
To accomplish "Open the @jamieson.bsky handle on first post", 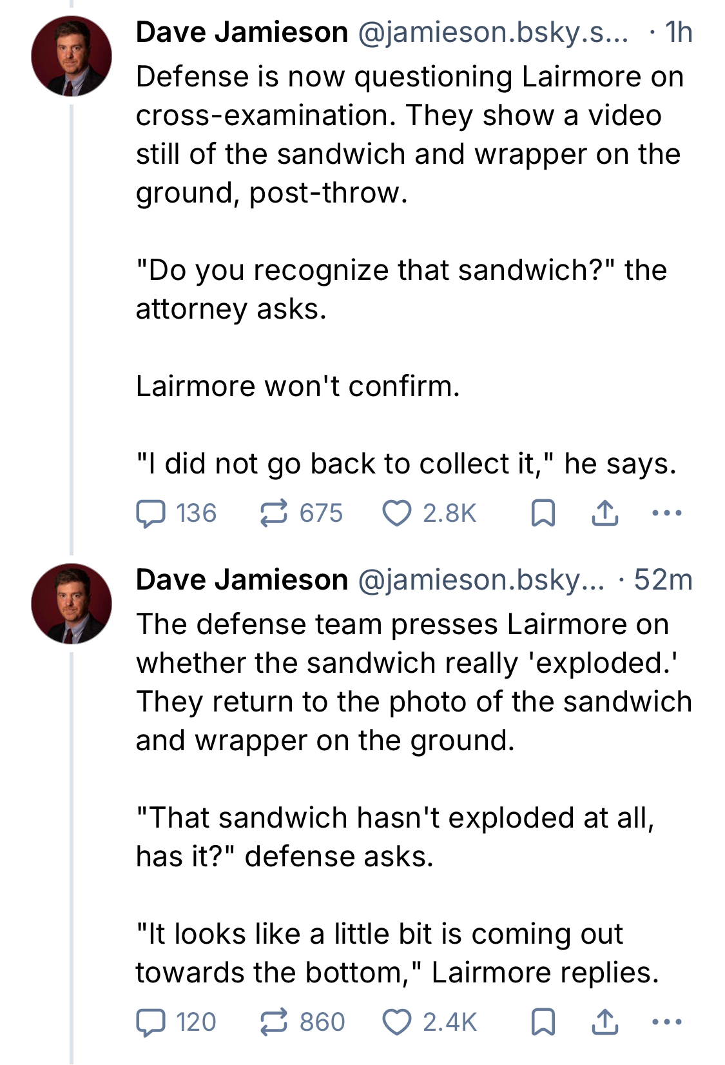I will point(492,32).
